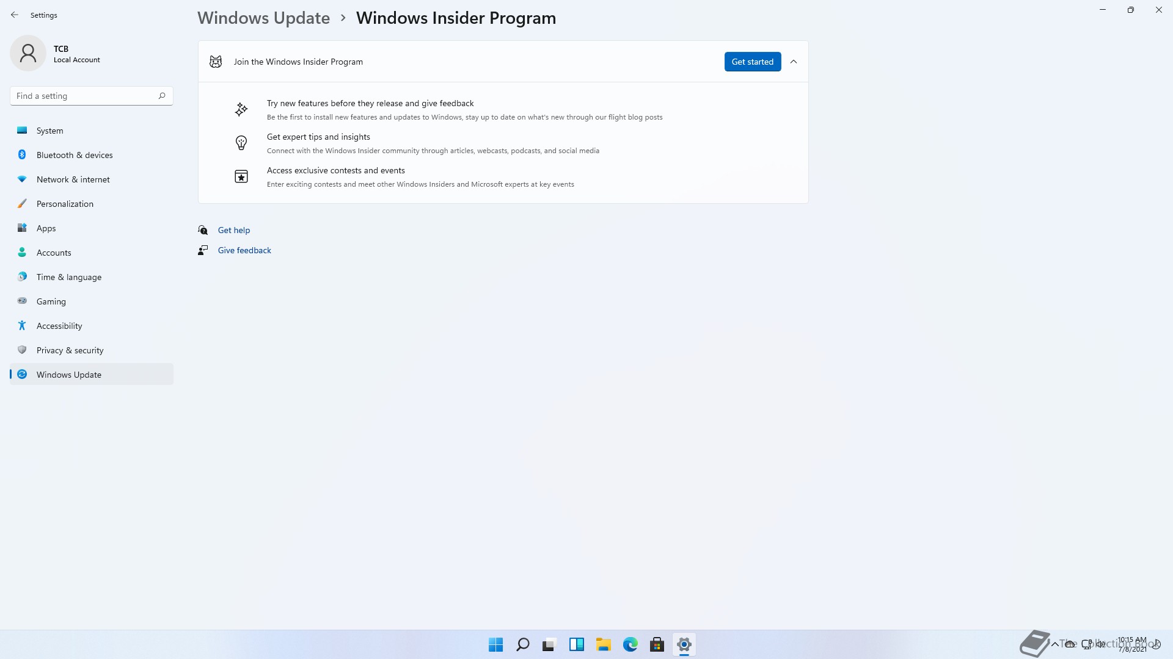Open Microsoft Store from the taskbar

657,644
